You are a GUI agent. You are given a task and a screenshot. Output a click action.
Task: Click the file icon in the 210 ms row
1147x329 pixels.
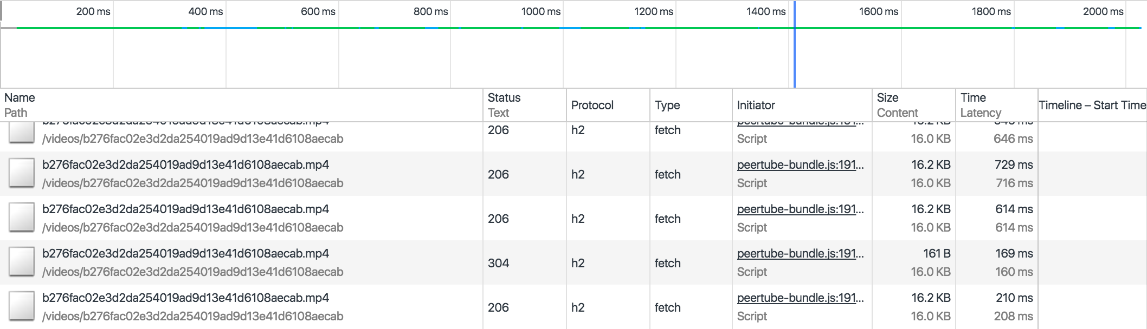(x=22, y=307)
